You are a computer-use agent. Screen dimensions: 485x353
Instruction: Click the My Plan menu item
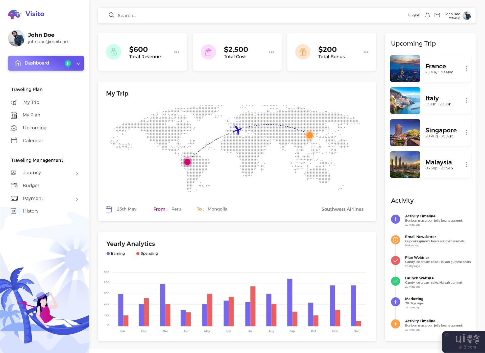click(32, 115)
